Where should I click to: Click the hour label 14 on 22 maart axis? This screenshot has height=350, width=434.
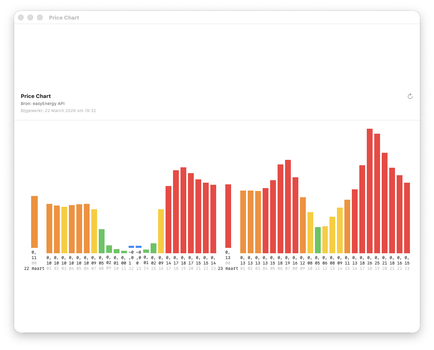click(x=146, y=268)
